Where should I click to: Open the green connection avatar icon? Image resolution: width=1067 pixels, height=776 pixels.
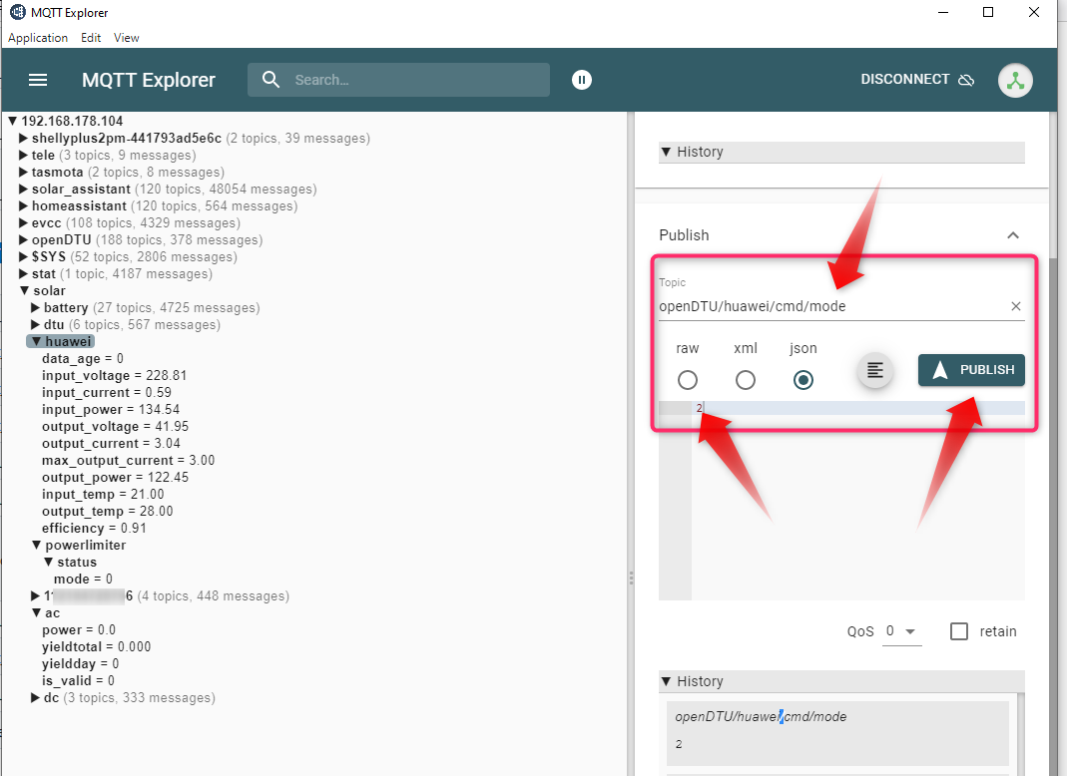pos(1015,80)
